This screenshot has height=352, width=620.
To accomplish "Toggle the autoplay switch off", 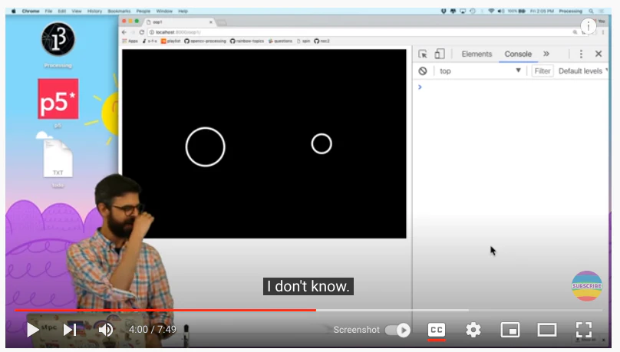I will click(x=398, y=330).
